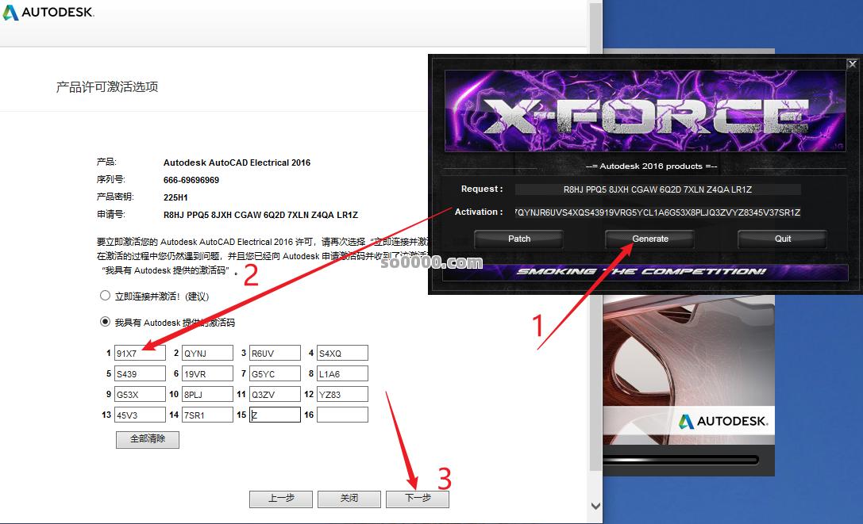This screenshot has height=524, width=863.
Task: Focus activation code box 11 containing Q3ZV
Action: (x=275, y=394)
